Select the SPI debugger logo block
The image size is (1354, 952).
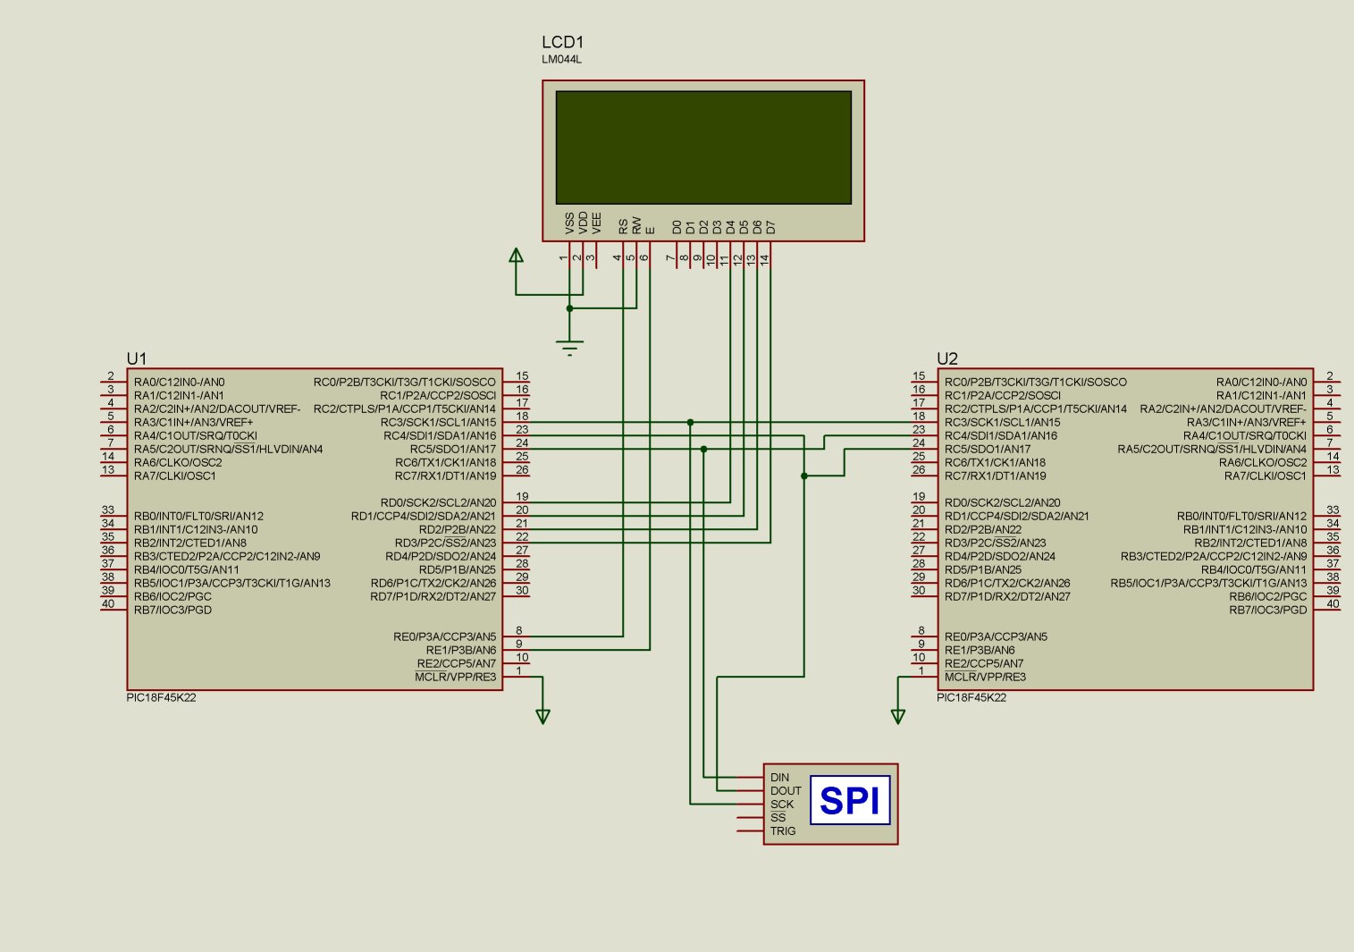pos(850,800)
